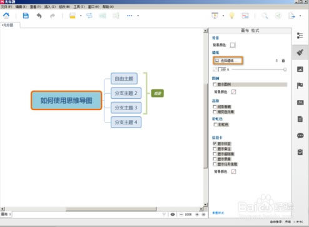Open the 查看 menu

click(x=36, y=7)
